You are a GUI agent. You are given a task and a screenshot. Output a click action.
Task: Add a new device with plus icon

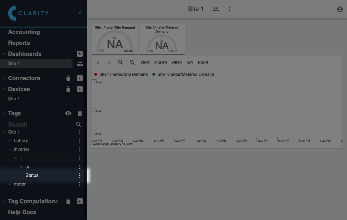click(80, 89)
